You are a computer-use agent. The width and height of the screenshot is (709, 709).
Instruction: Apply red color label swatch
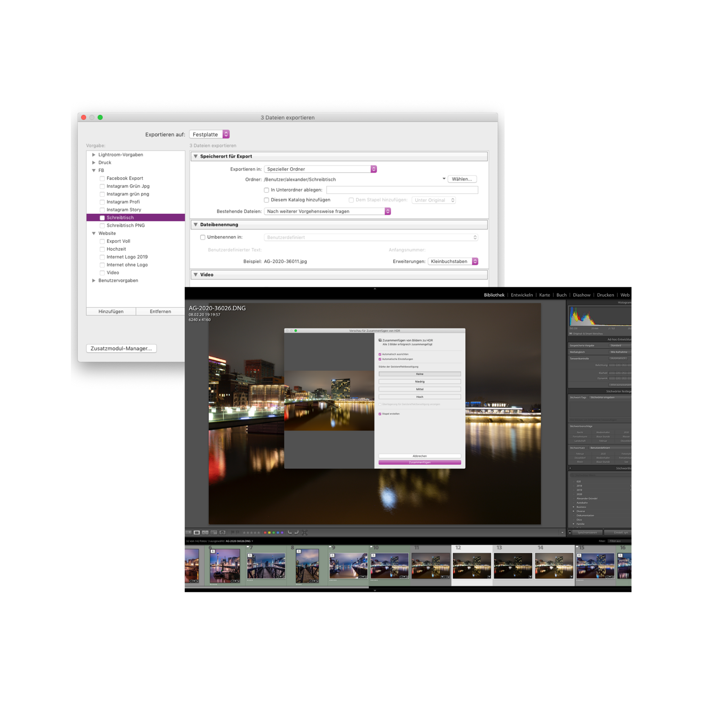point(265,532)
